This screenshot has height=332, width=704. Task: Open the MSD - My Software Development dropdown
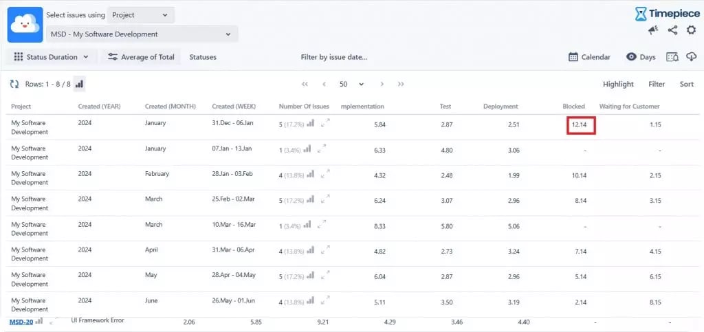tap(142, 34)
